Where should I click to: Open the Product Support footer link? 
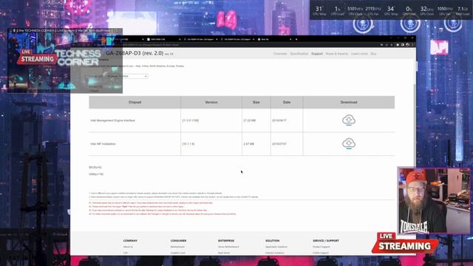pos(321,247)
